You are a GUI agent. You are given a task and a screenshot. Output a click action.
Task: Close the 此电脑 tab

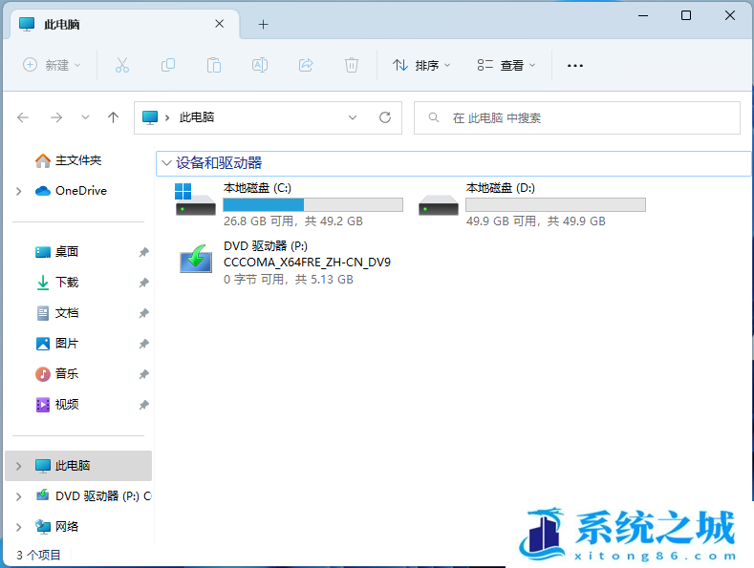[219, 24]
